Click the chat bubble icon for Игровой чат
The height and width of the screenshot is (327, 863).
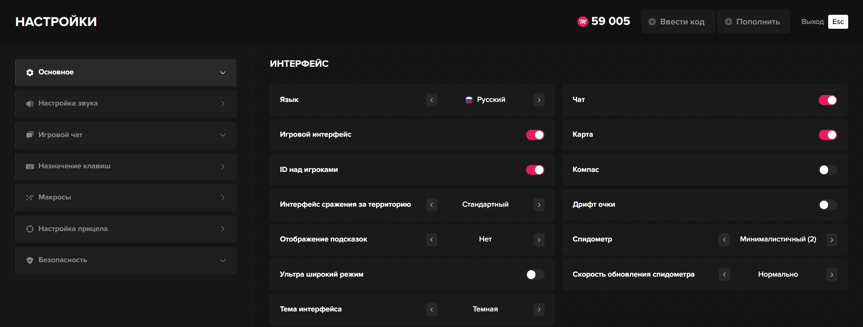(30, 135)
